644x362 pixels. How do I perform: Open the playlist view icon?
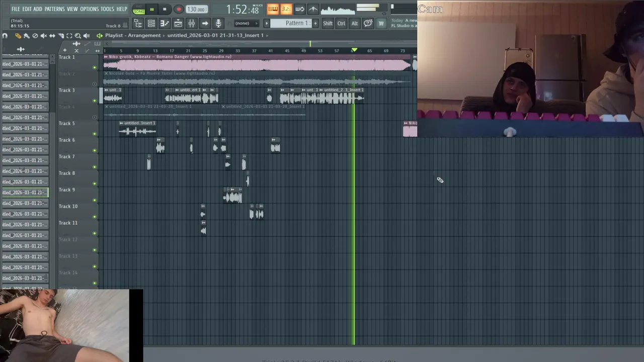[x=178, y=24]
